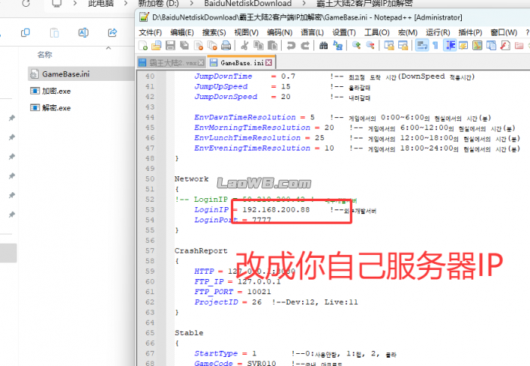Click the 名称 column header in Explorer
The image size is (530, 366).
point(45,54)
